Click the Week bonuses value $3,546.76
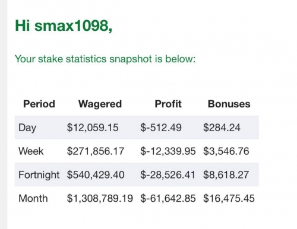The image size is (297, 229). click(x=226, y=151)
